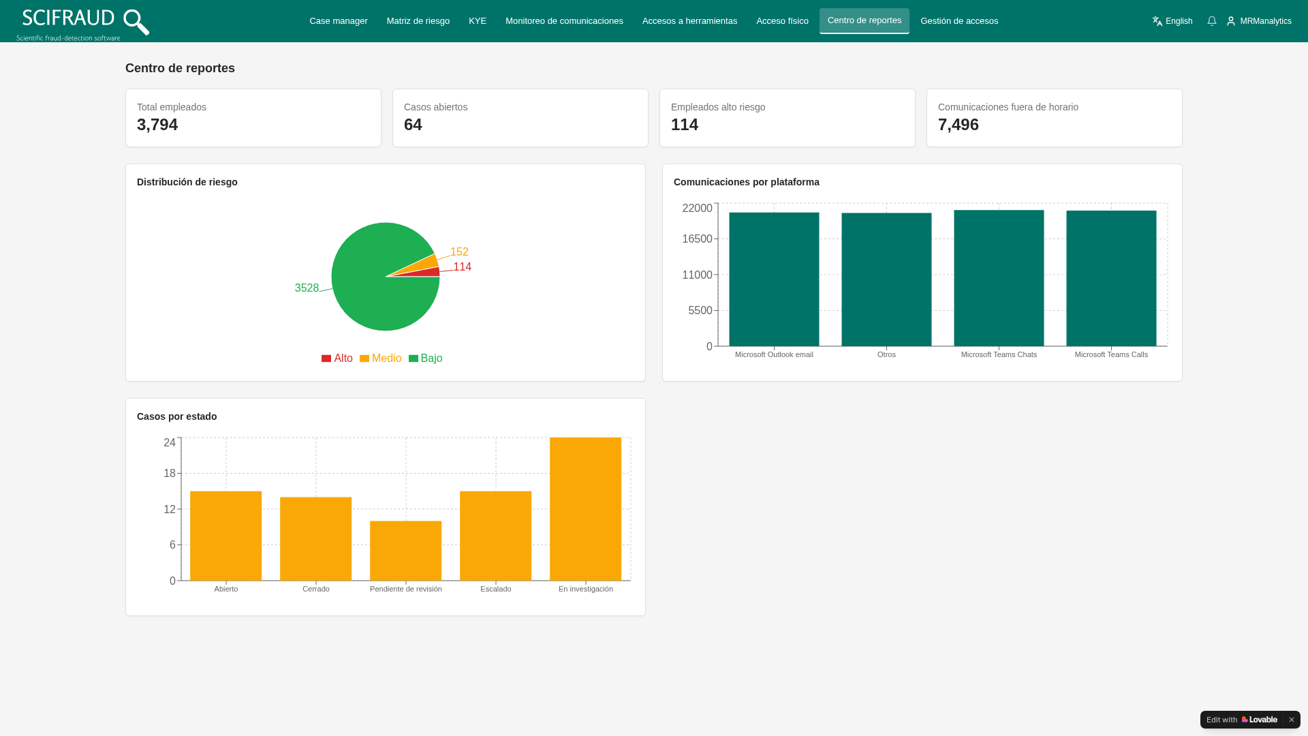Screen dimensions: 1308x736
Task: Click the Microsoft Teams Chats bar
Action: click(999, 278)
